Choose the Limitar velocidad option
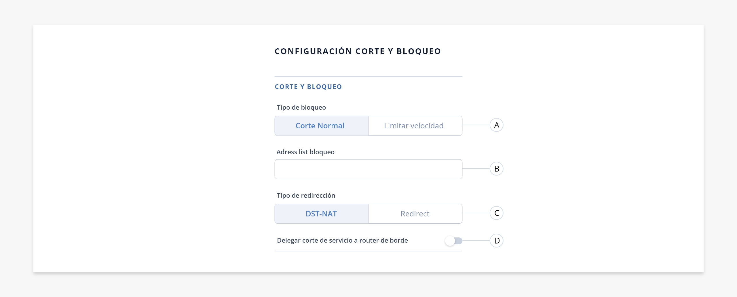Screen dimensions: 737x297 [x=415, y=126]
